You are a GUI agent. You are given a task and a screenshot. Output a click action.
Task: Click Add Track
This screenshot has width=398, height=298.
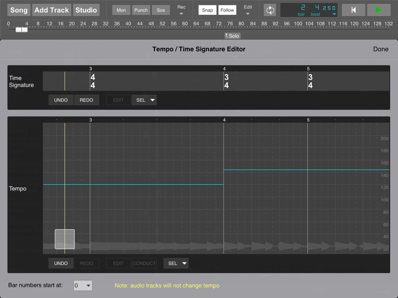click(51, 10)
